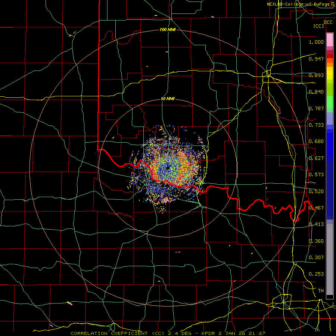Click the TH label on the scale
Screen dimensions: 336x336
[x=321, y=291]
